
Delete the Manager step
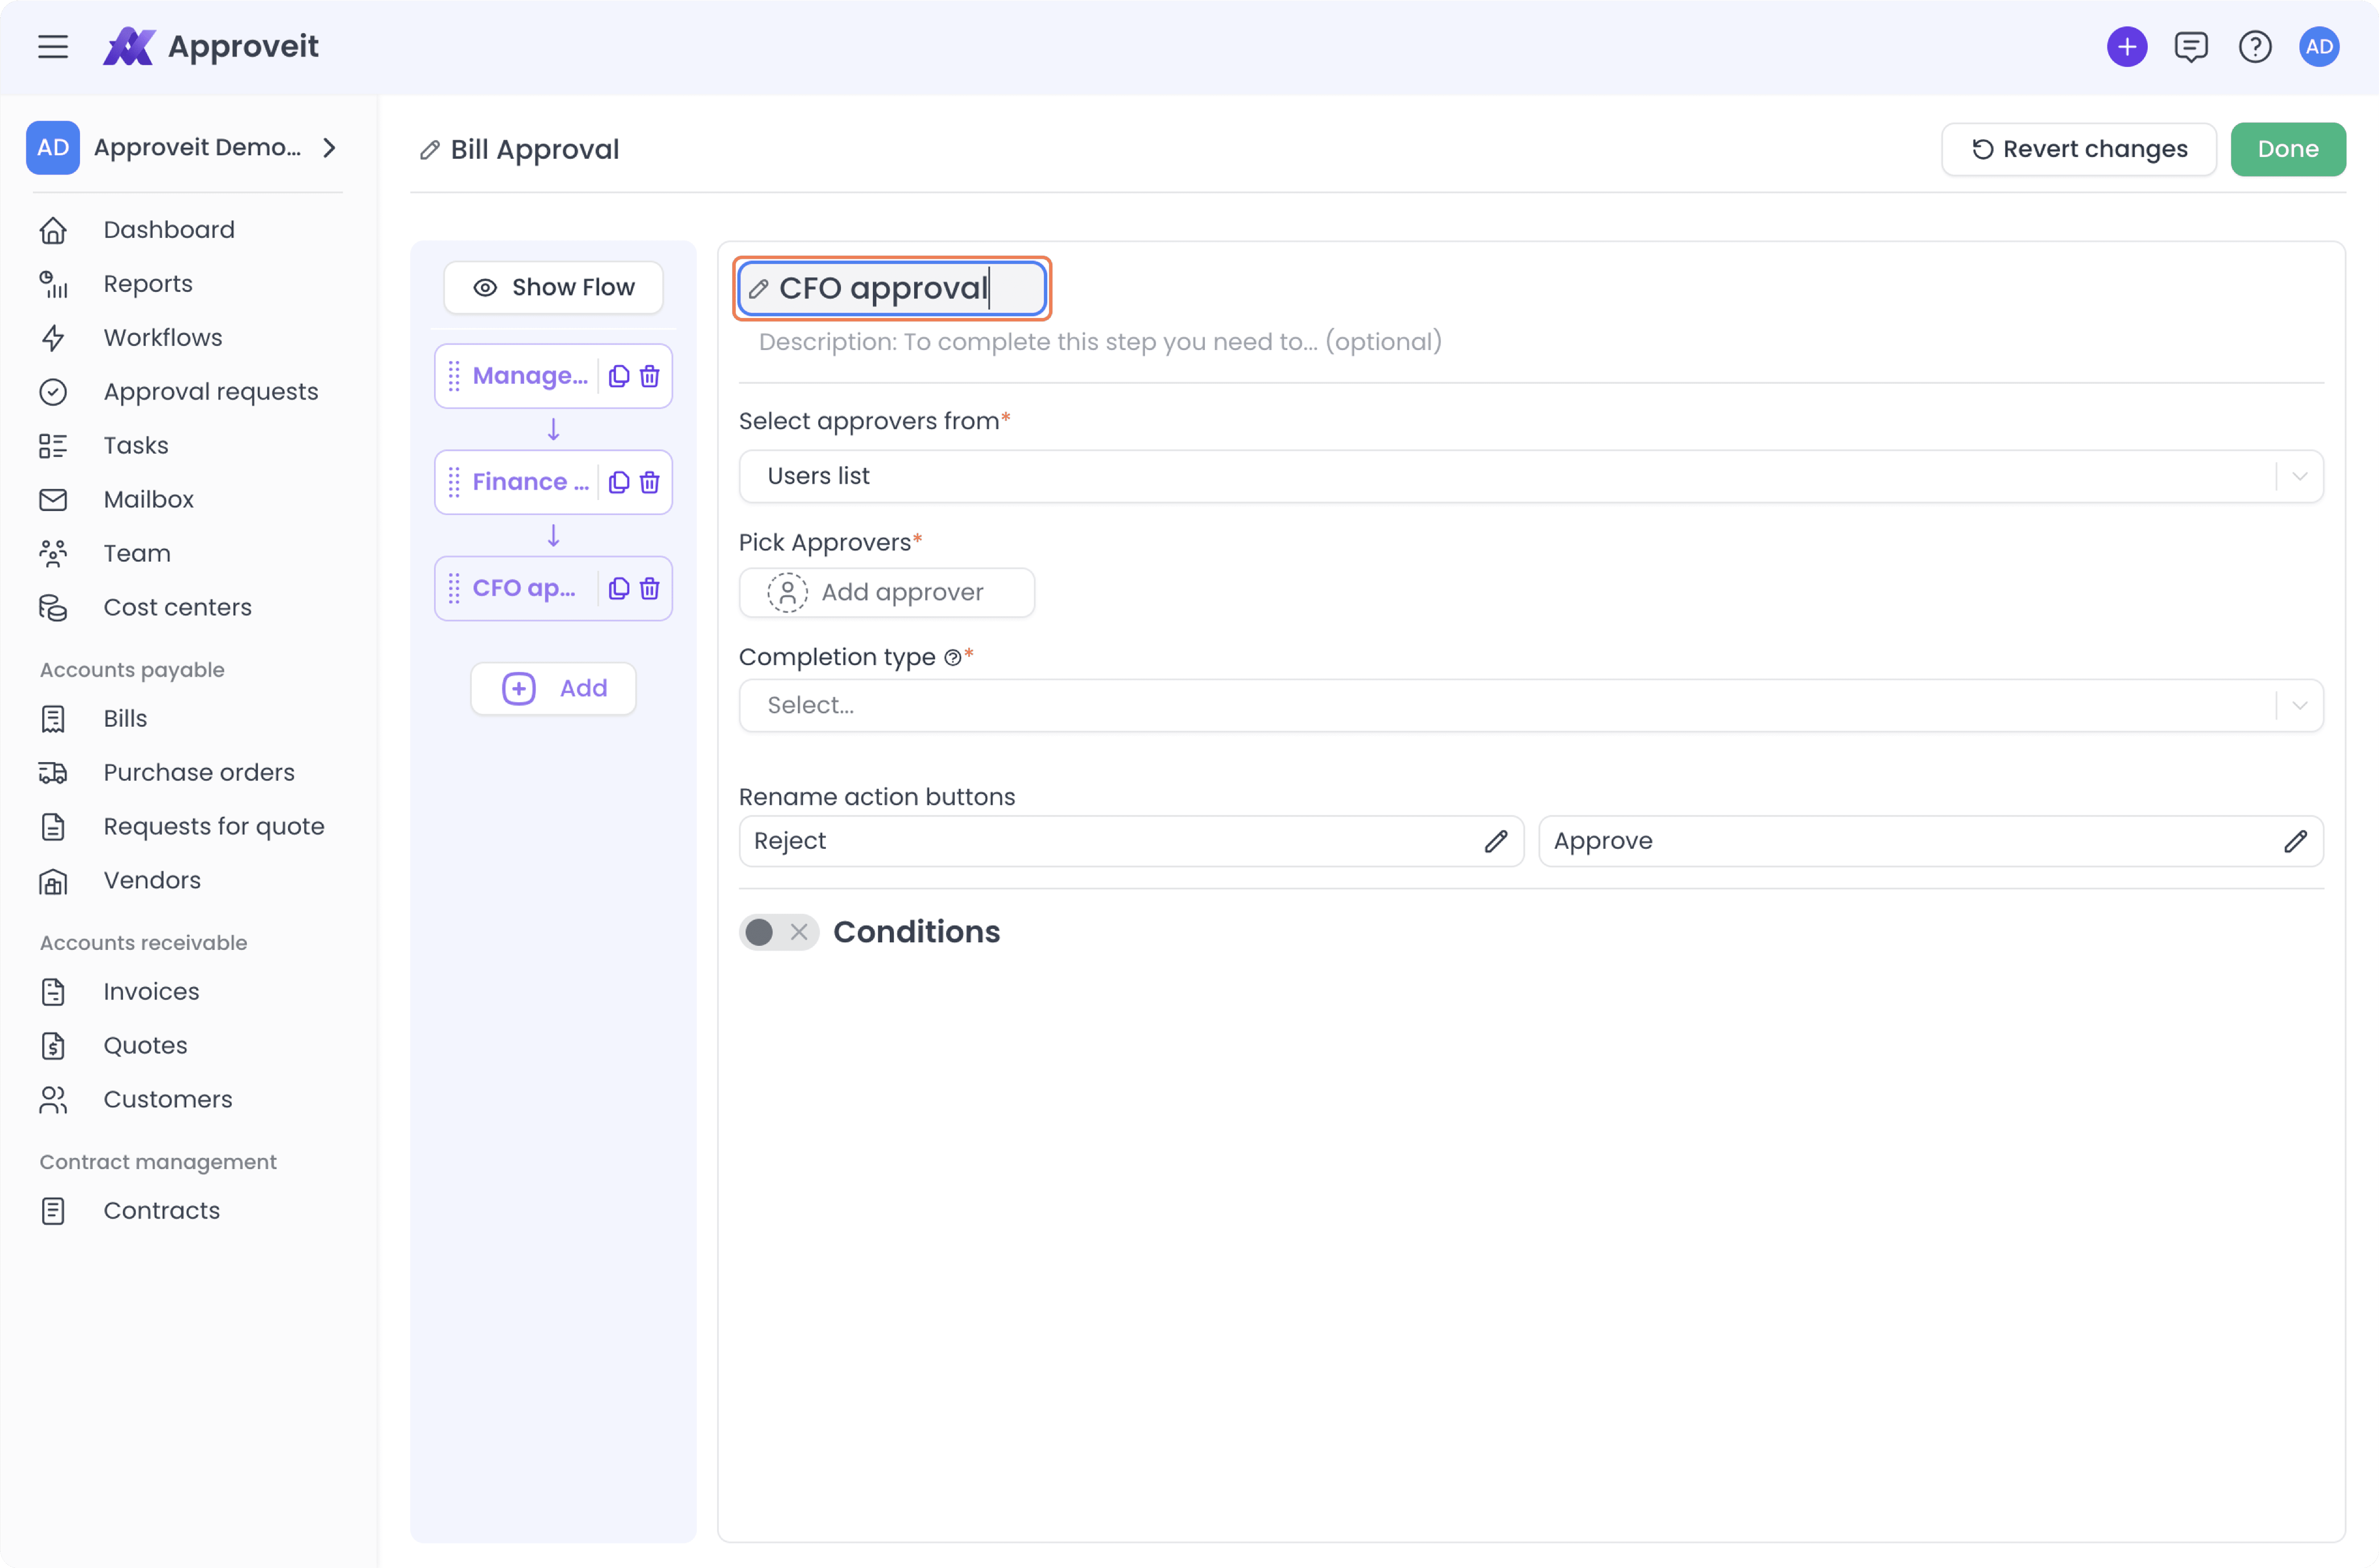click(x=650, y=376)
